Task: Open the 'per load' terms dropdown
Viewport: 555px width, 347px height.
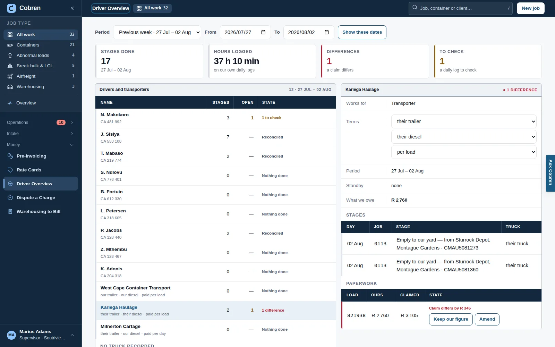Action: pos(464,152)
